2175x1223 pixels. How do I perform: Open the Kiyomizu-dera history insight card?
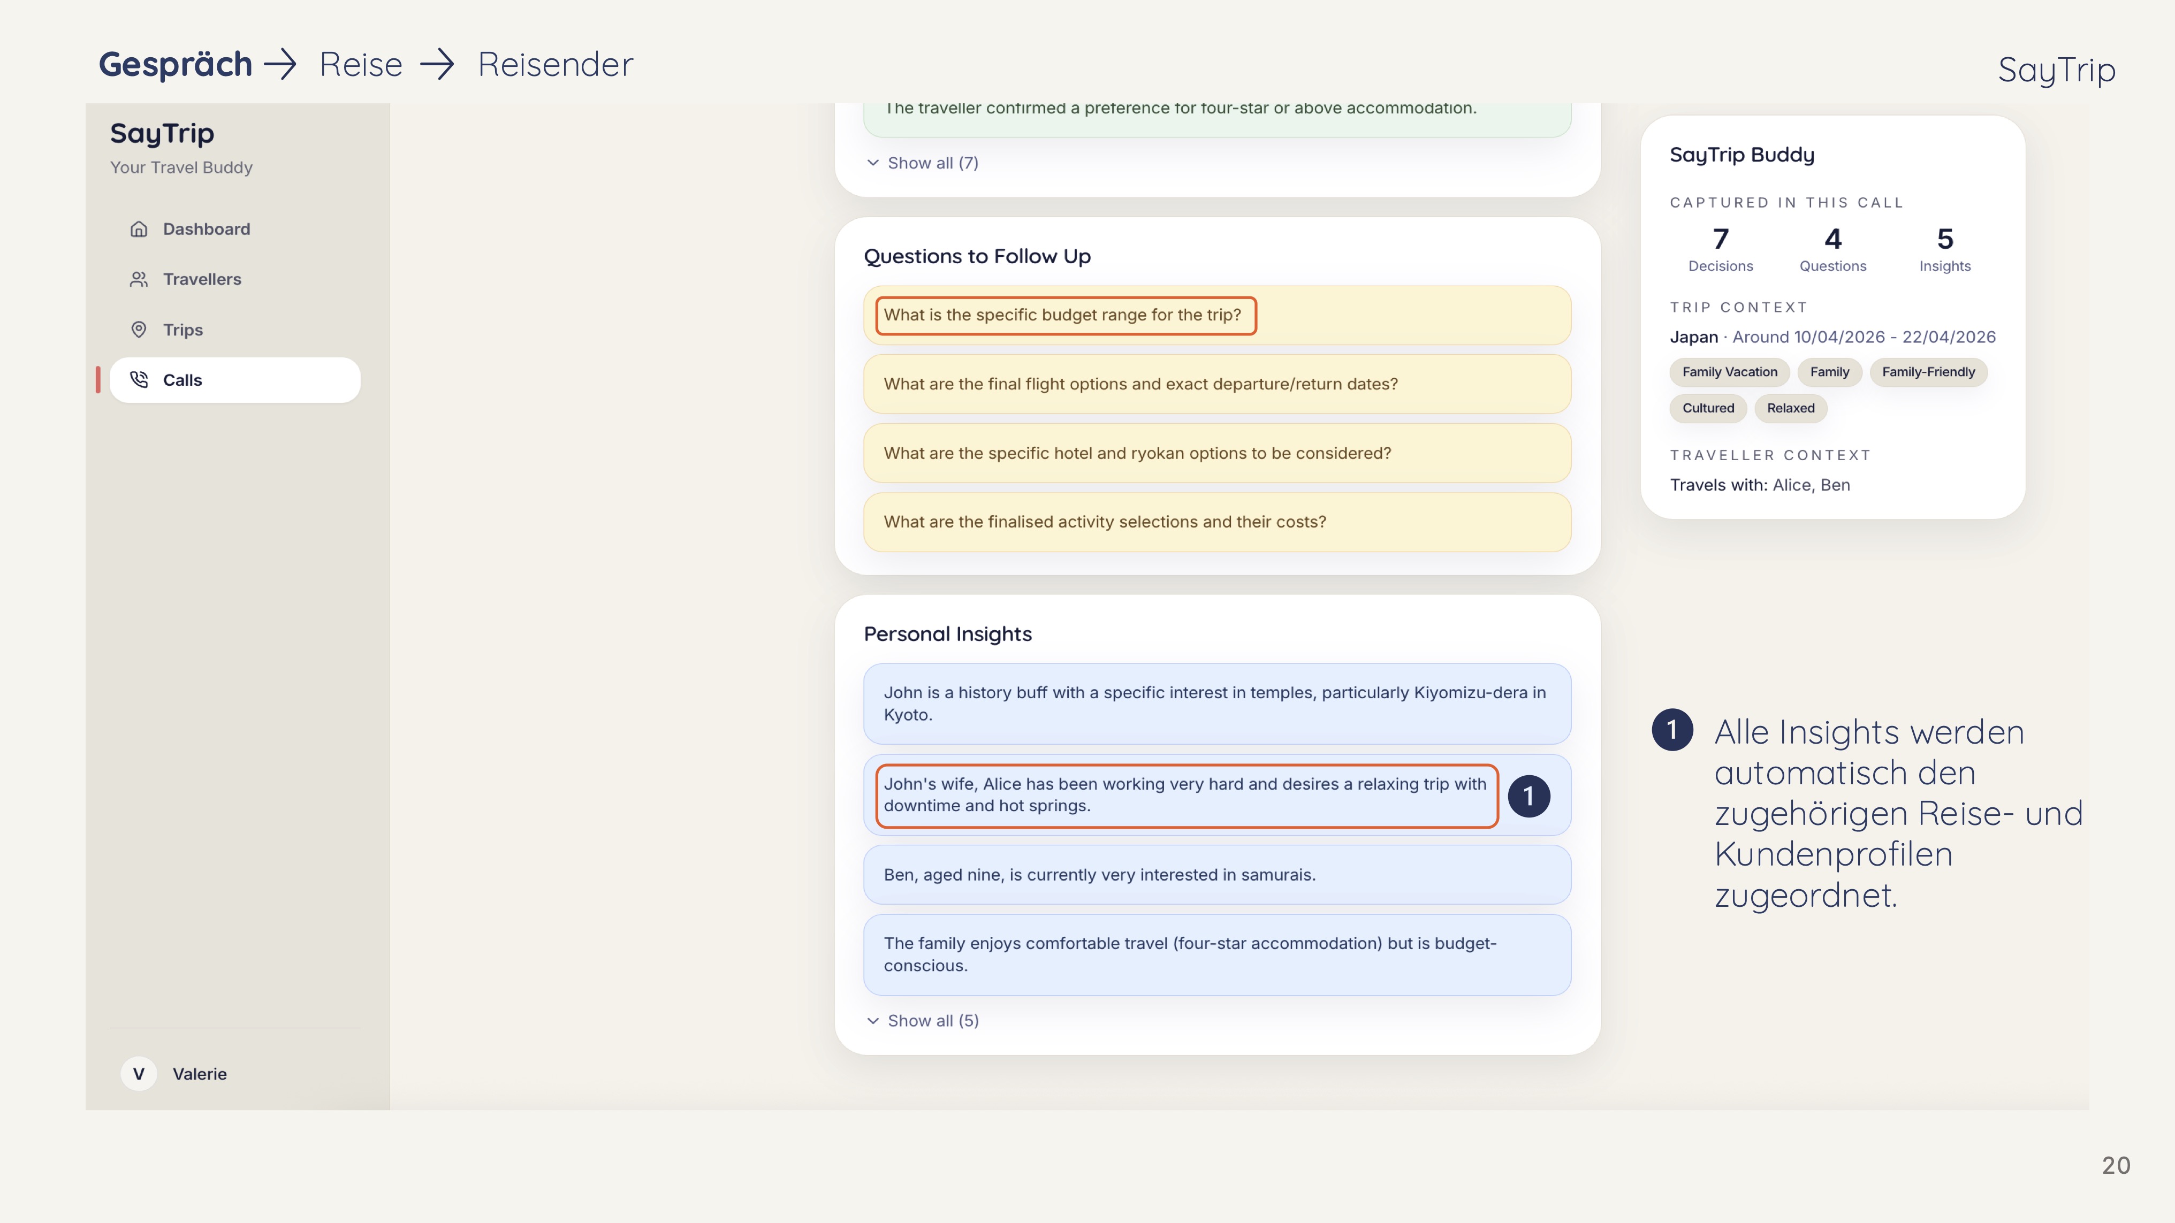tap(1216, 703)
